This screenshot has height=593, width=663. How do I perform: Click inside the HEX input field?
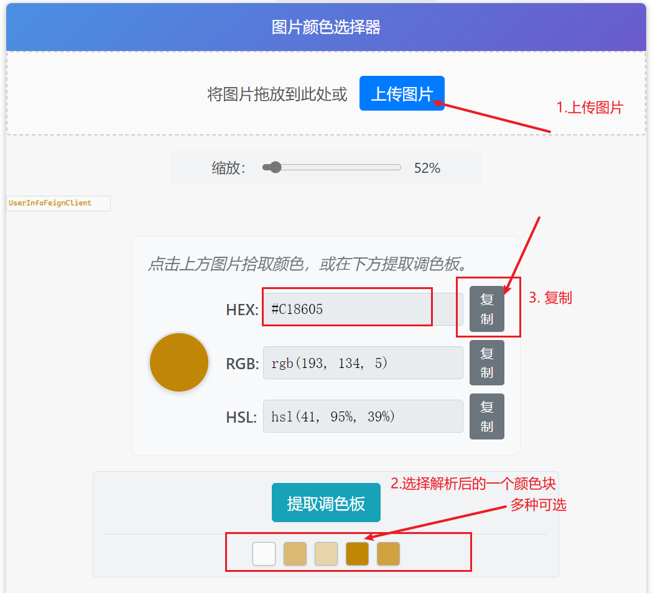pos(347,307)
